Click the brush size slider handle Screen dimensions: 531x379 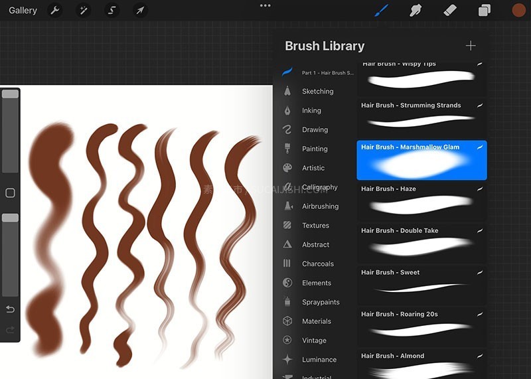point(10,94)
